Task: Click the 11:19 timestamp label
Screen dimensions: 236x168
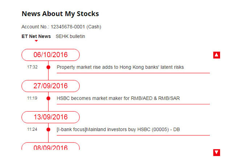Action: [32, 98]
